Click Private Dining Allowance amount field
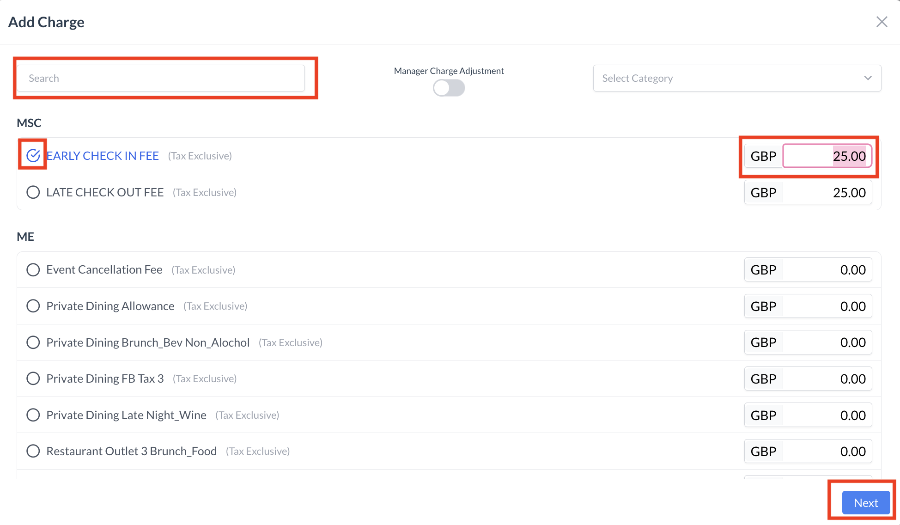Screen dimensions: 900x525 827,306
